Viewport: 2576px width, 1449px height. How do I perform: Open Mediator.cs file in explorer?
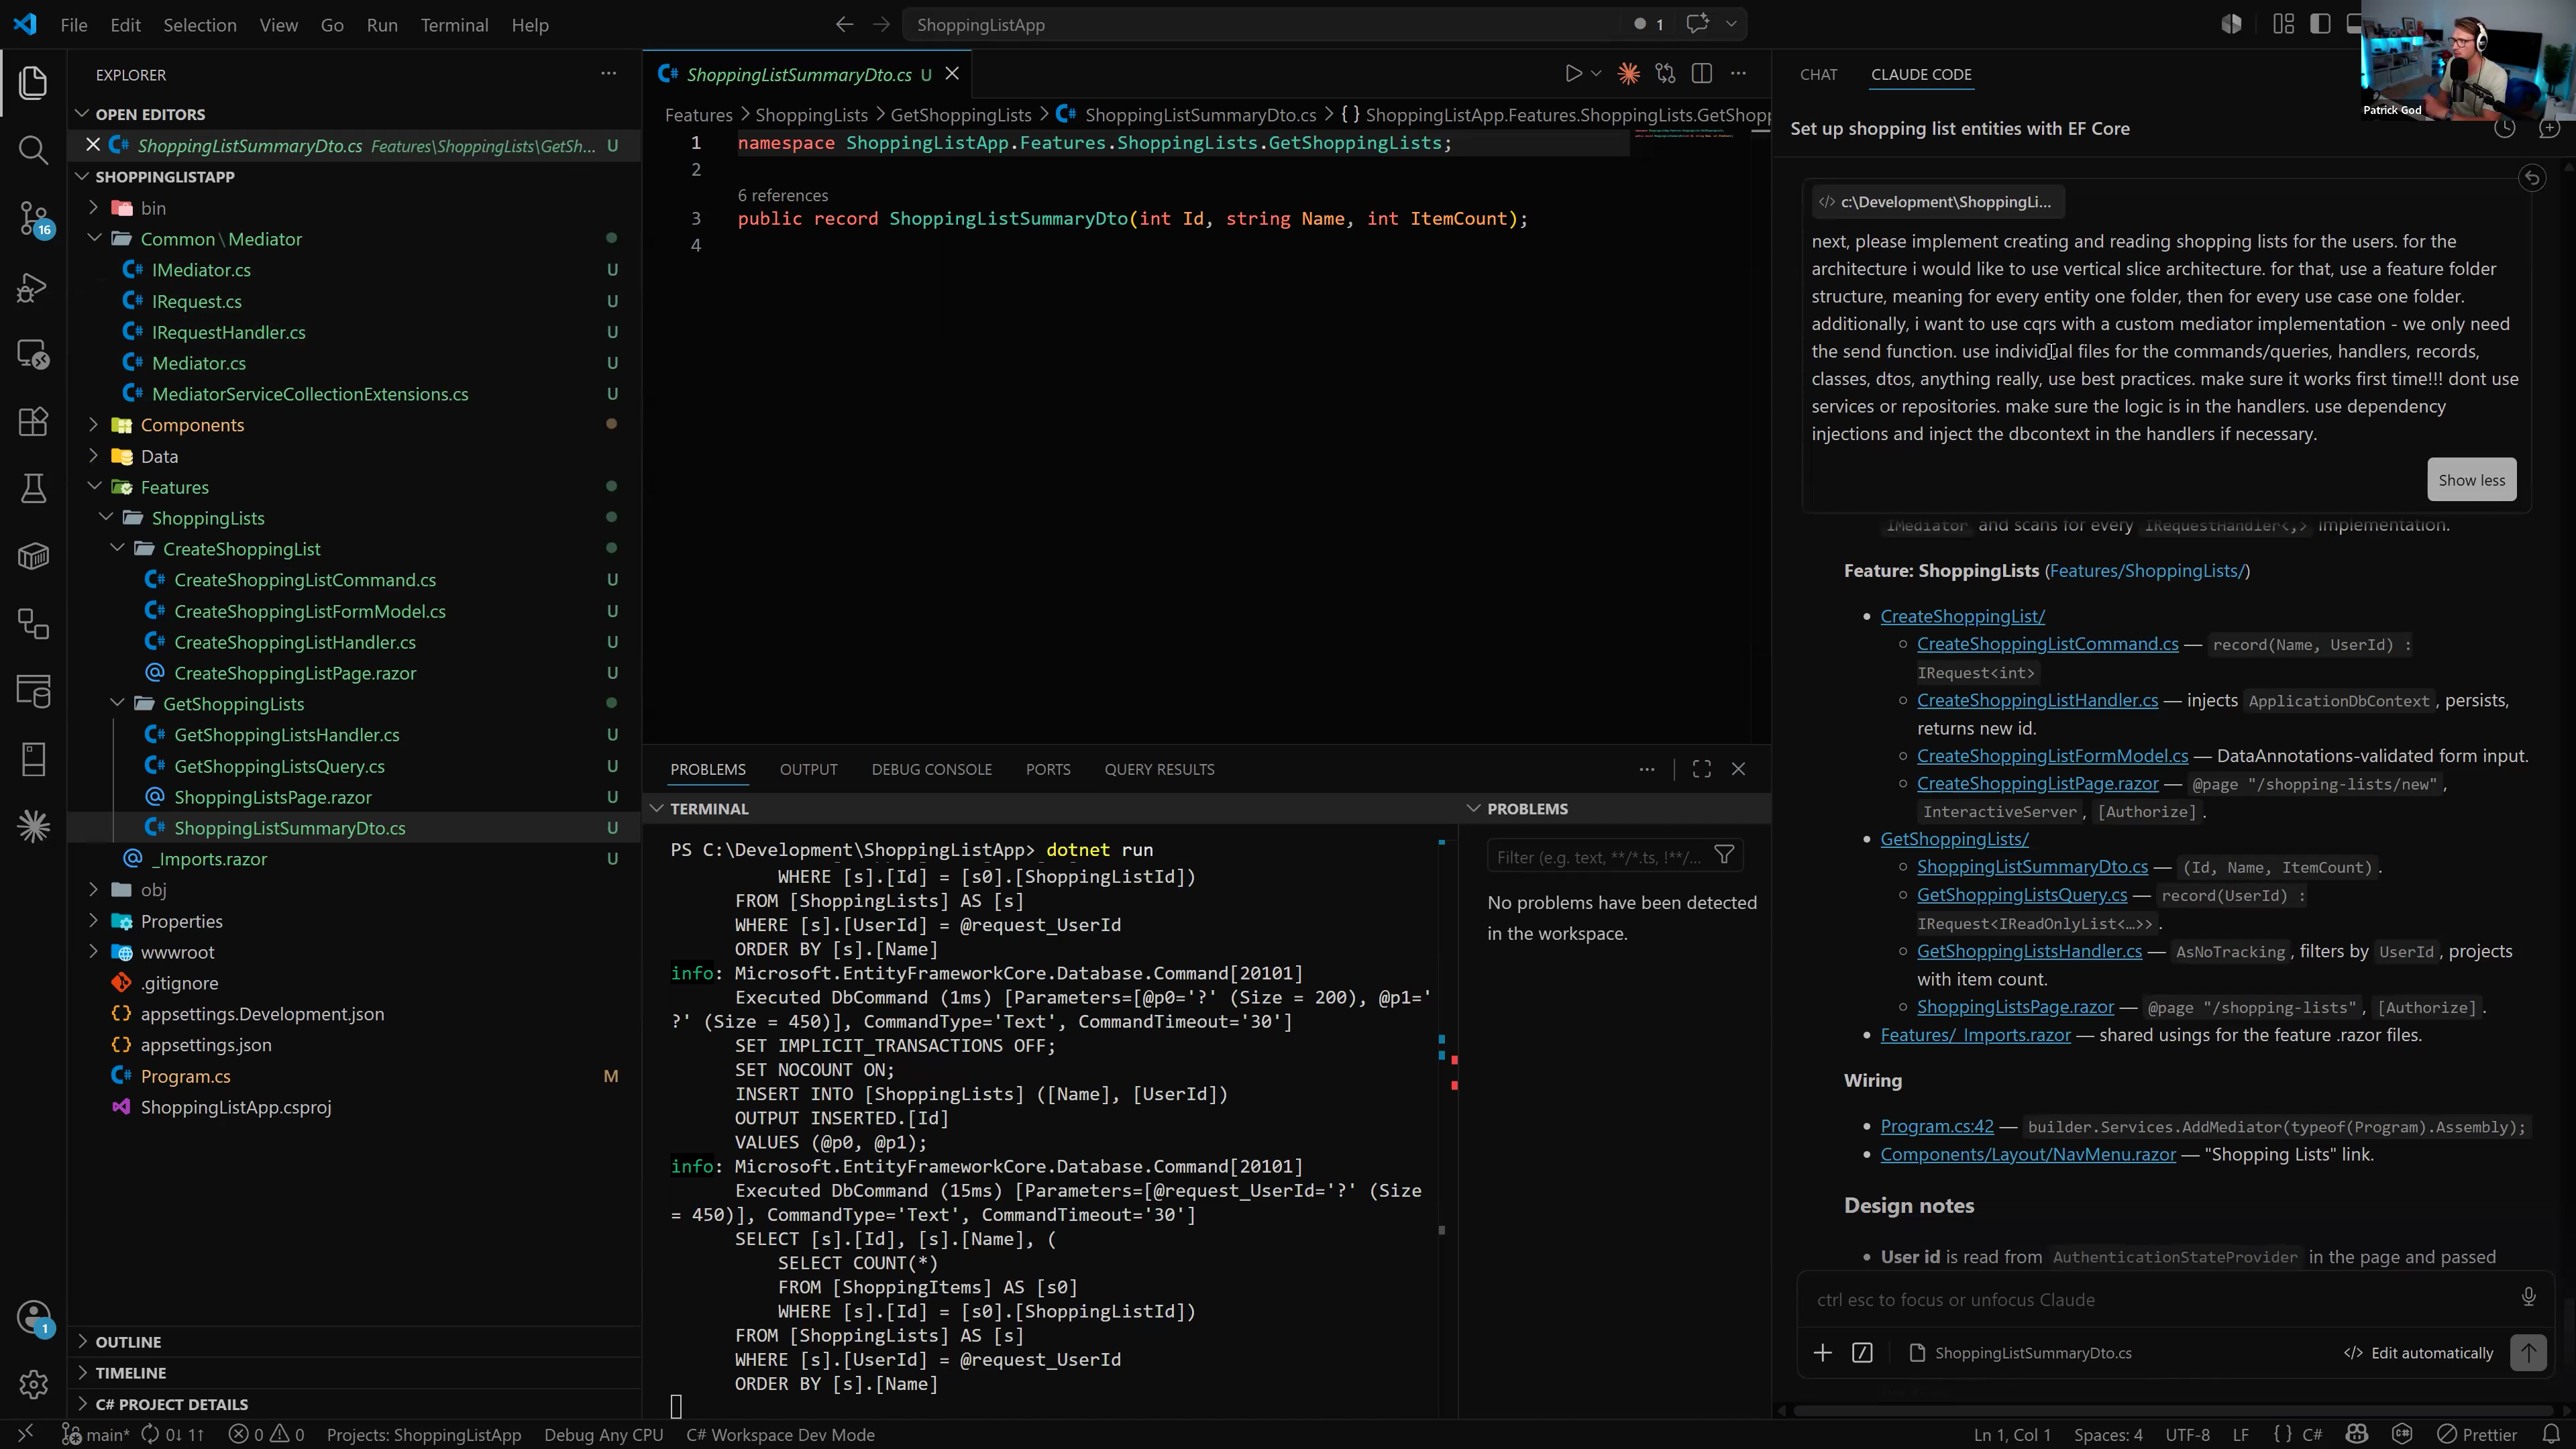point(198,363)
